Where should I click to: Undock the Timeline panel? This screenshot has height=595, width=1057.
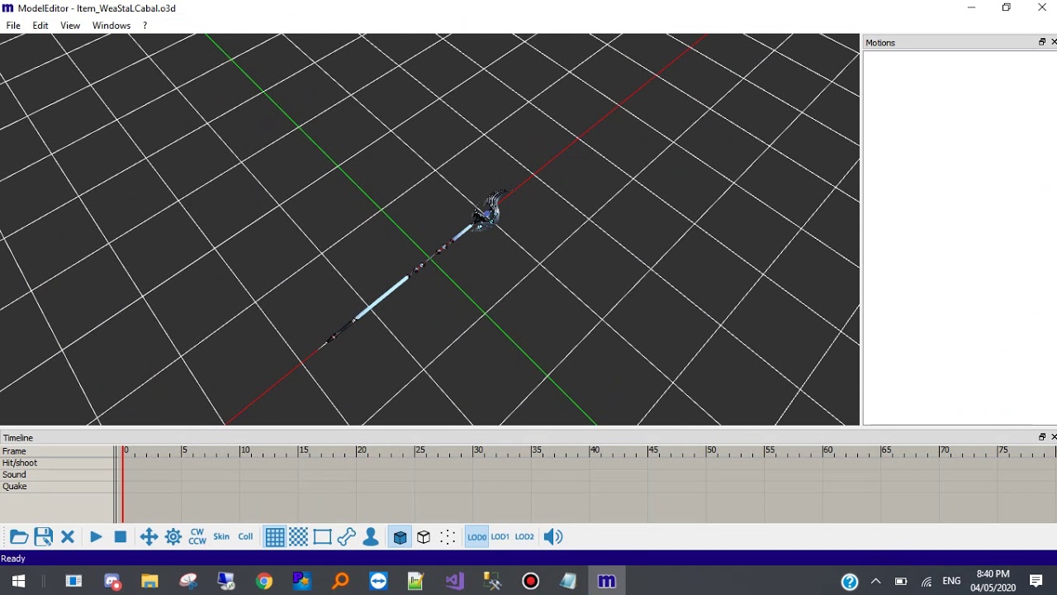point(1042,437)
